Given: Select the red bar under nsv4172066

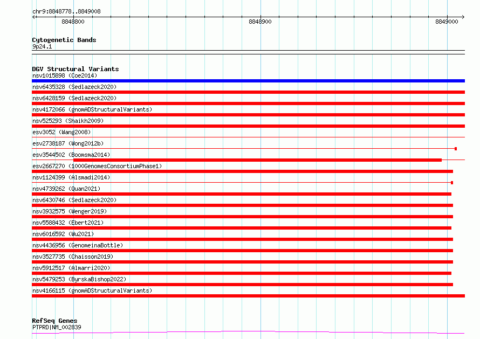Looking at the screenshot, I should point(248,115).
